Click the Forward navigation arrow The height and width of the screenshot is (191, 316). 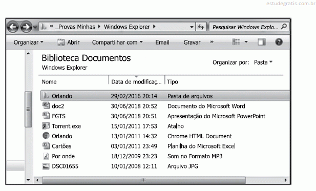[26, 27]
